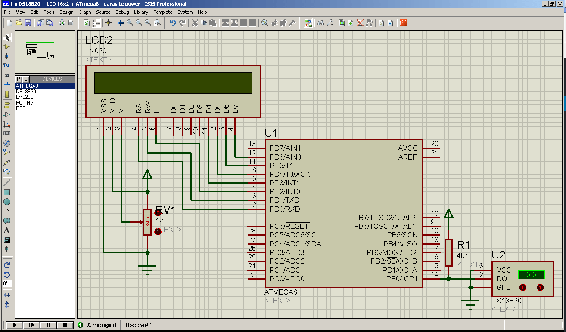
Task: Rotate selection clockwise
Action: coord(7,265)
